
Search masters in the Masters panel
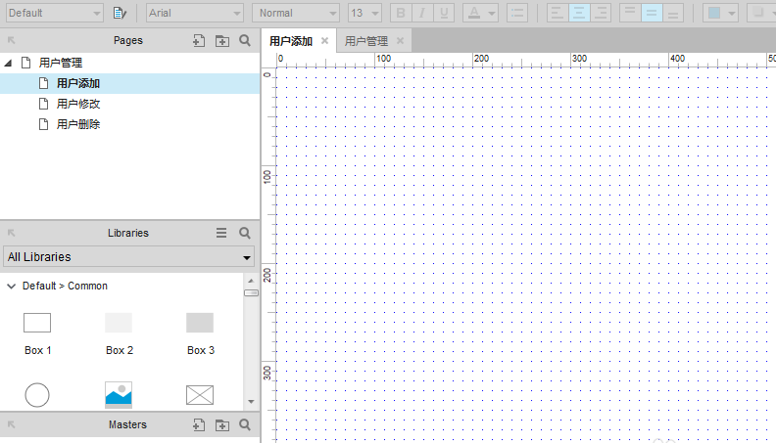pos(245,424)
